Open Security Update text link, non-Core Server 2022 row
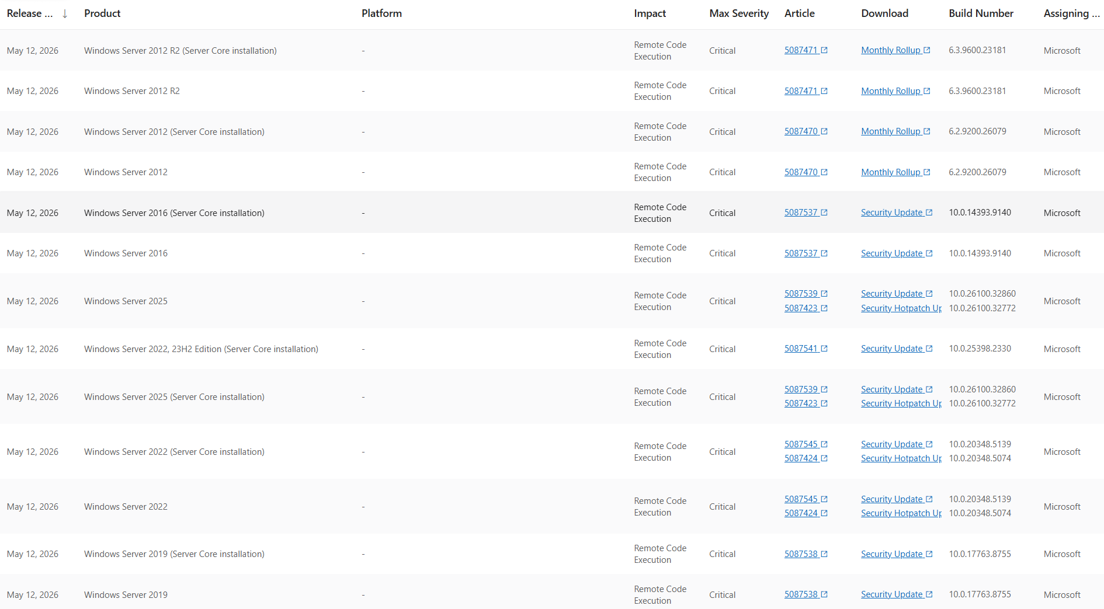This screenshot has height=609, width=1104. click(x=892, y=499)
